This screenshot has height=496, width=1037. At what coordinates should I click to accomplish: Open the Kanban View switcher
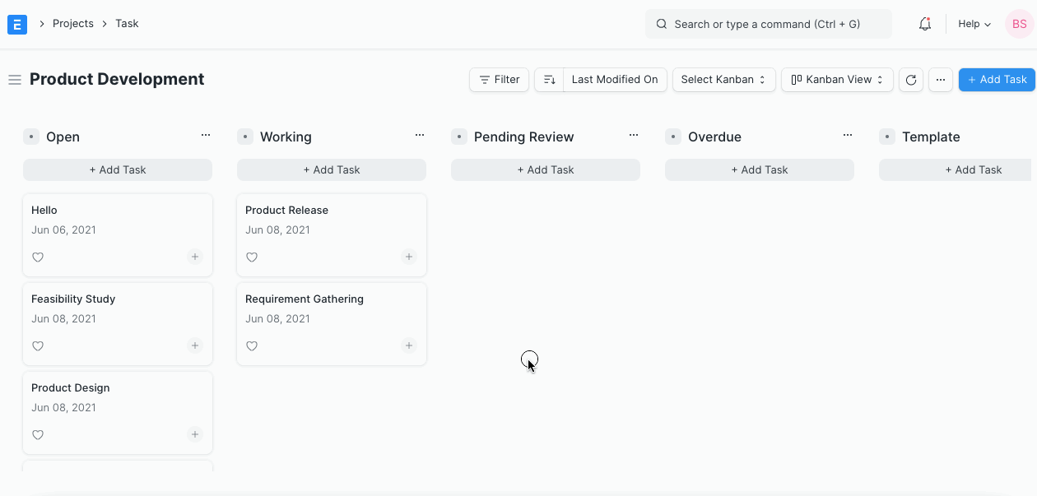tap(837, 79)
